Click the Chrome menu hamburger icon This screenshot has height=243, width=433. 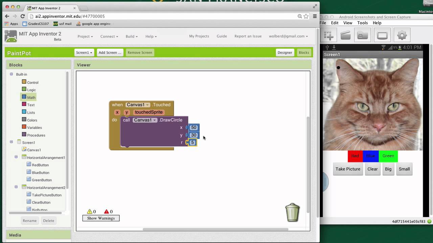[315, 16]
